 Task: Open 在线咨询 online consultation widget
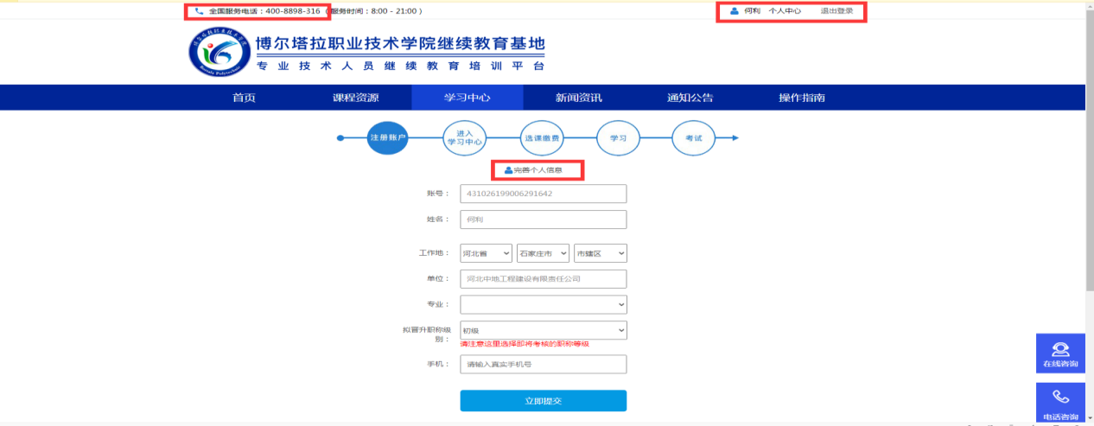tap(1060, 354)
